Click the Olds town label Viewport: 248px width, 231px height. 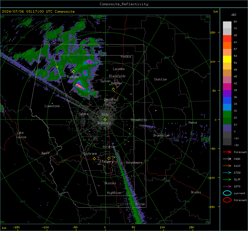click(105, 115)
